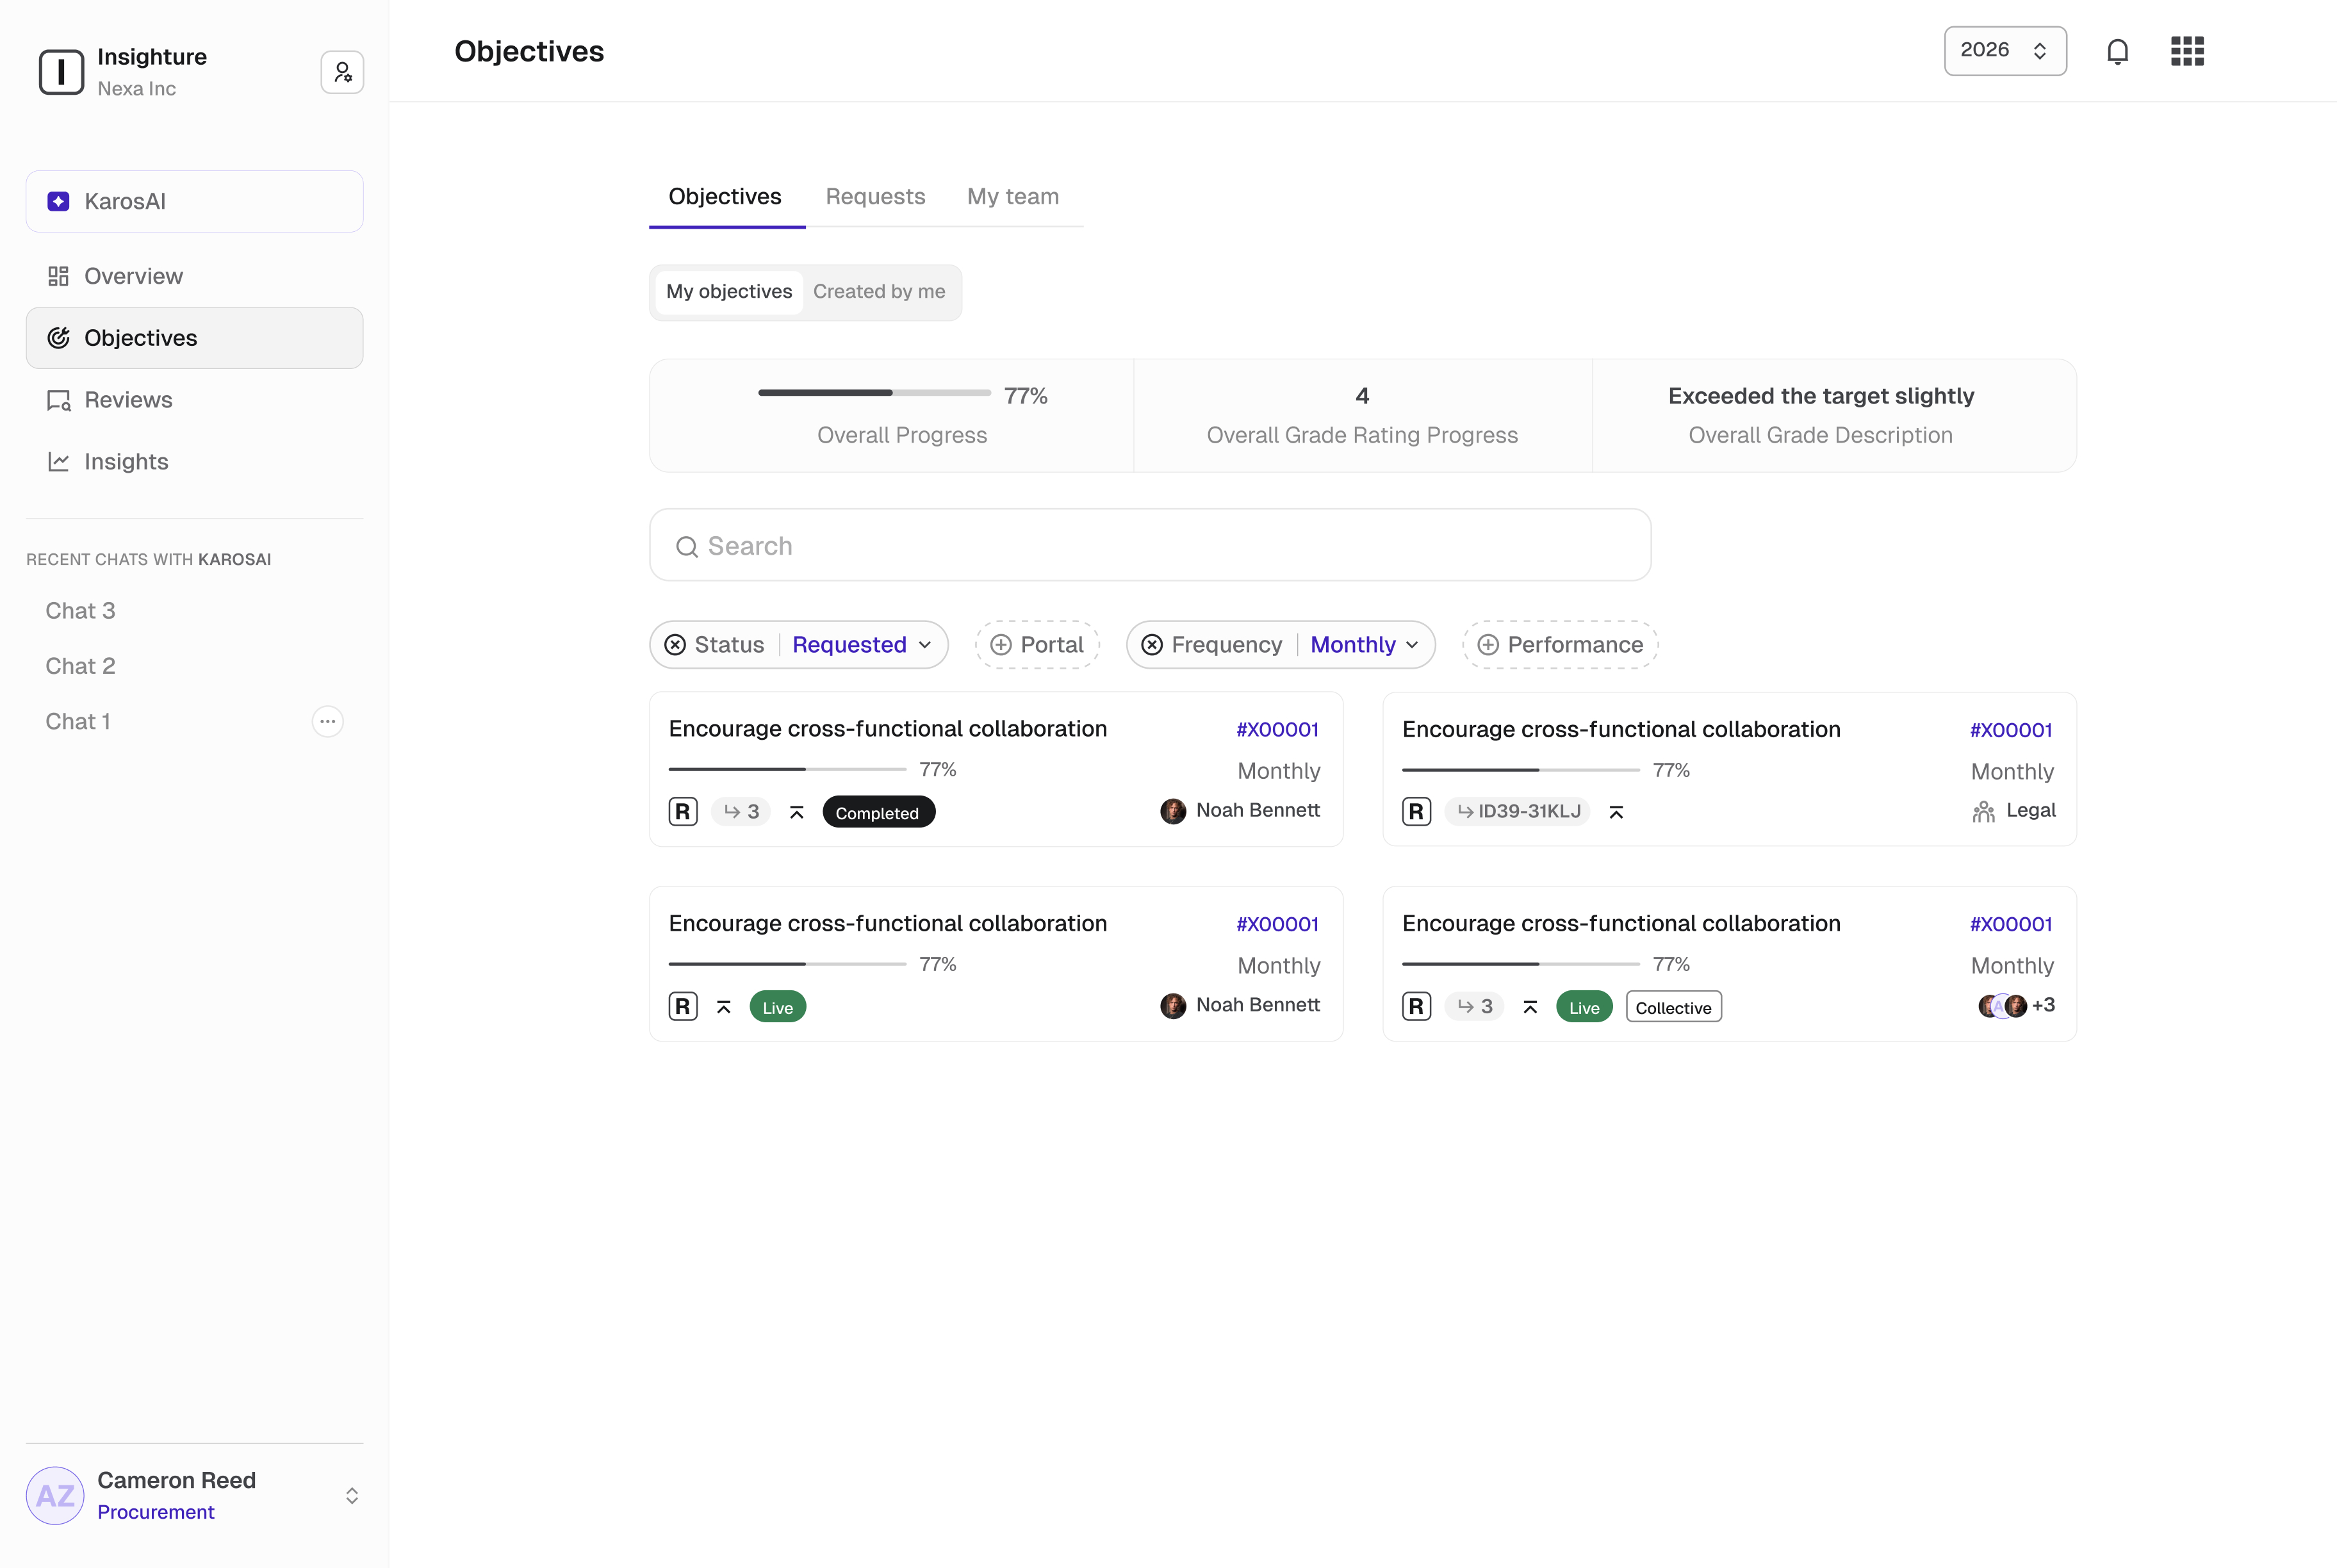
Task: Focus the Search input field
Action: (1150, 545)
